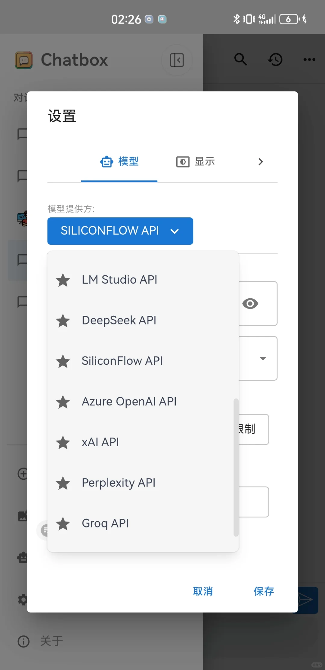325x670 pixels.
Task: Click 取消 to cancel settings
Action: 203,591
